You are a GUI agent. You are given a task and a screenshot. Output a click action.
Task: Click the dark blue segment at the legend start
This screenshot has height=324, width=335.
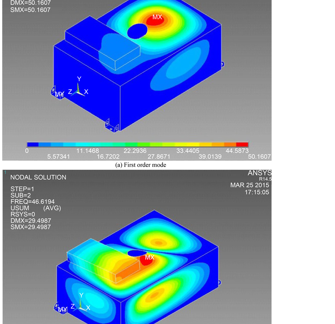[33, 144]
